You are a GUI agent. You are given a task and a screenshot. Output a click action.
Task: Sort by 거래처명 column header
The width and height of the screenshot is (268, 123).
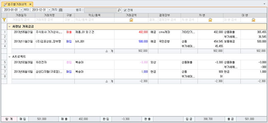coord(49,15)
